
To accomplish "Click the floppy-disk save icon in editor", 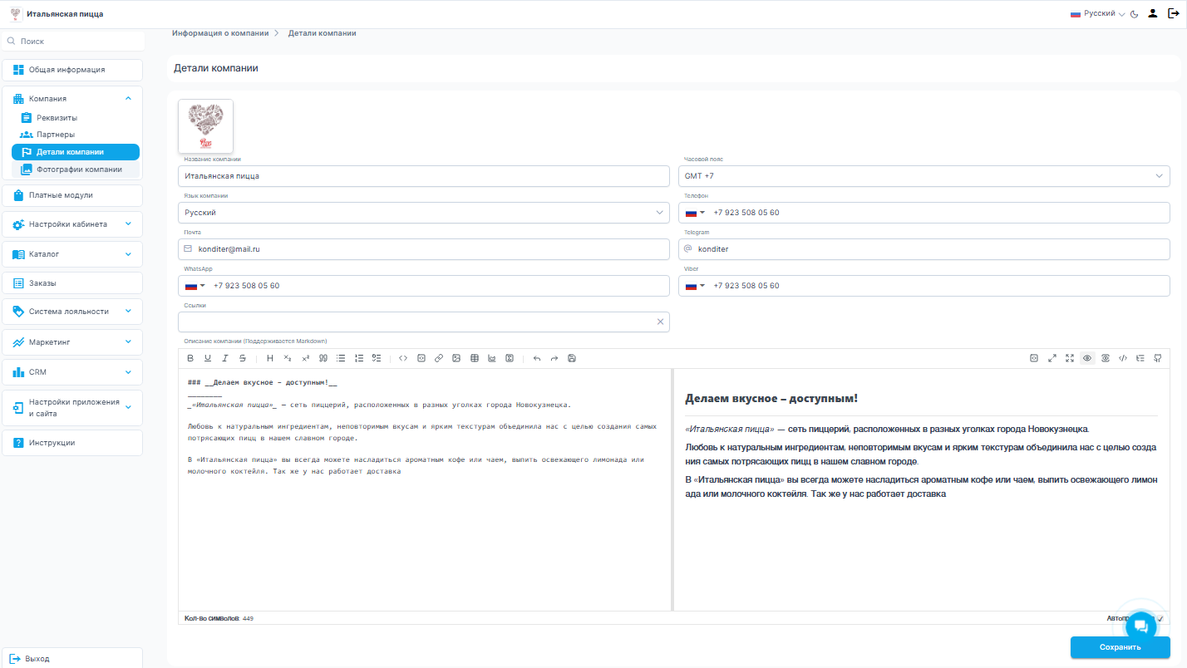I will 572,358.
